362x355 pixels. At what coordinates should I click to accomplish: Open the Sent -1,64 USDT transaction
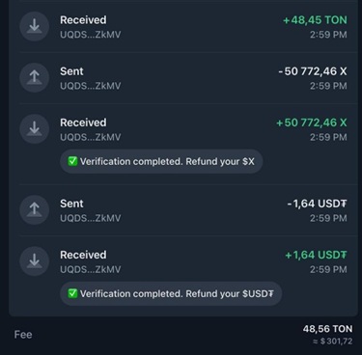pos(183,210)
